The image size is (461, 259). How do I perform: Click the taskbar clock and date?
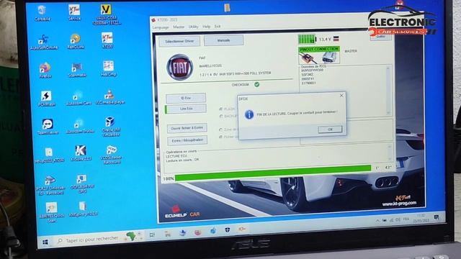click(x=421, y=218)
